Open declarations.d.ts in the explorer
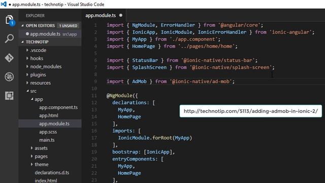Image resolution: width=325 pixels, height=183 pixels. click(52, 172)
